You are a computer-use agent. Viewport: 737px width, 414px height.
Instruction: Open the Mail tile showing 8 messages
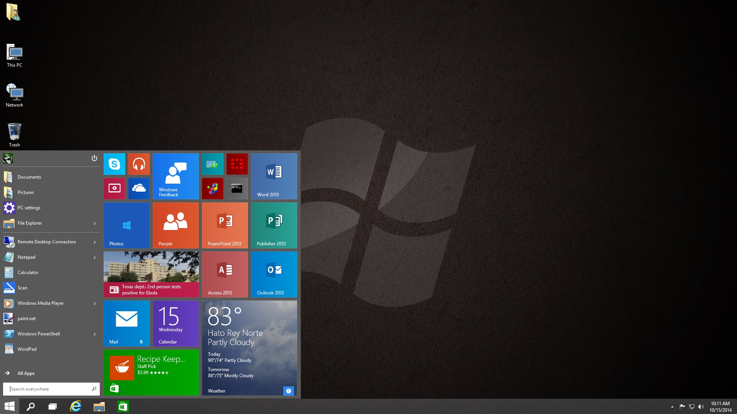(126, 323)
